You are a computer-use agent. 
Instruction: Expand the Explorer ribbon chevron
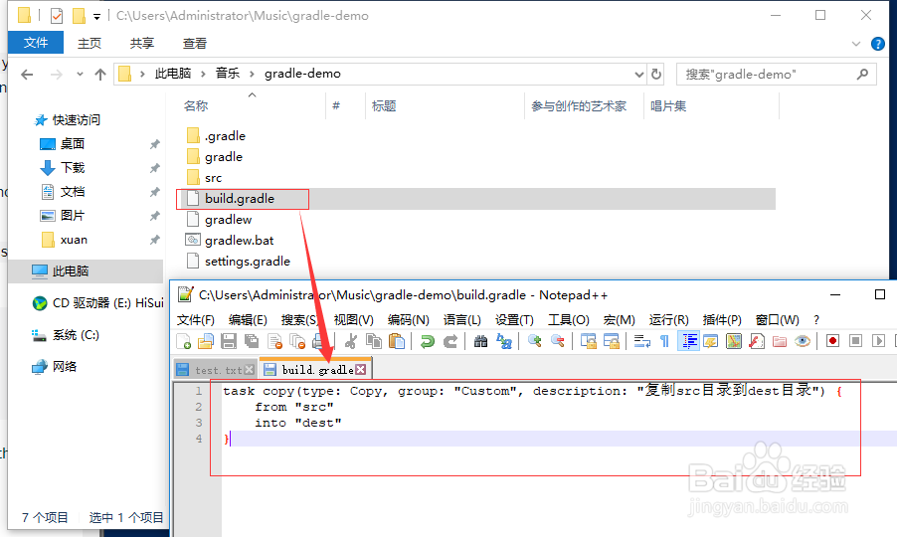(x=856, y=44)
